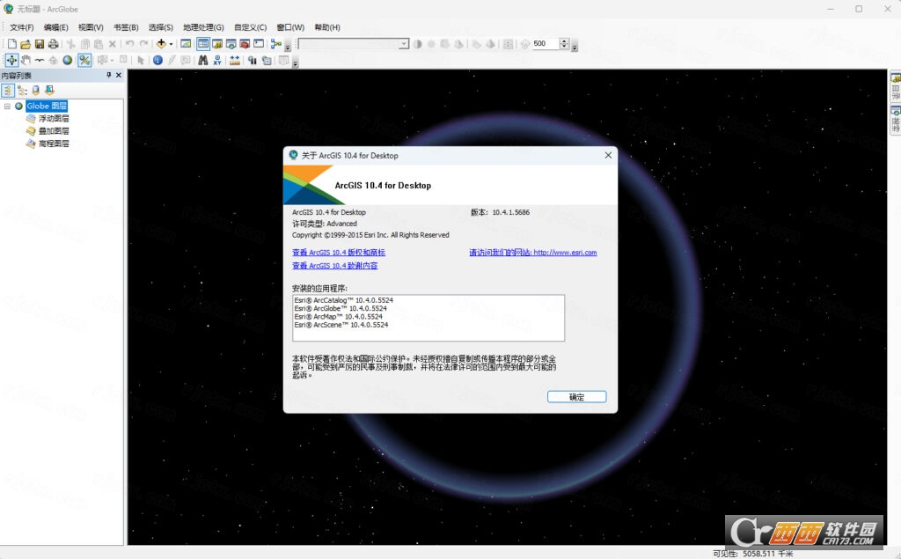Select the 高程图层 tree item
The height and width of the screenshot is (559, 901).
(x=54, y=143)
